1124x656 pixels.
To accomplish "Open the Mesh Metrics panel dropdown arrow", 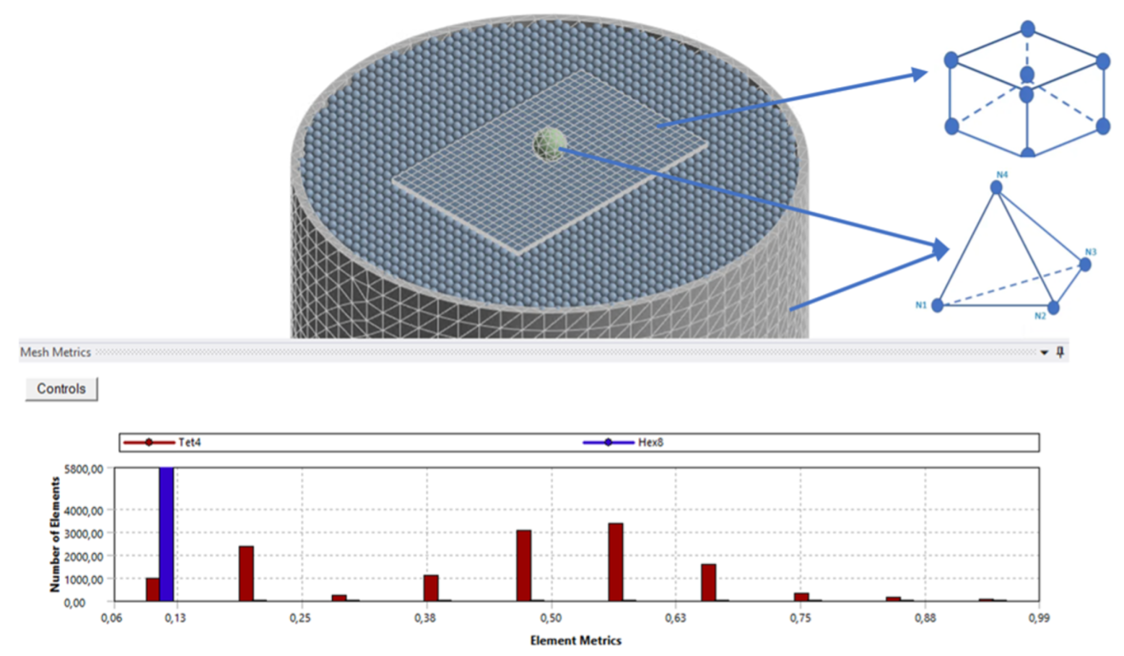I will (1044, 353).
